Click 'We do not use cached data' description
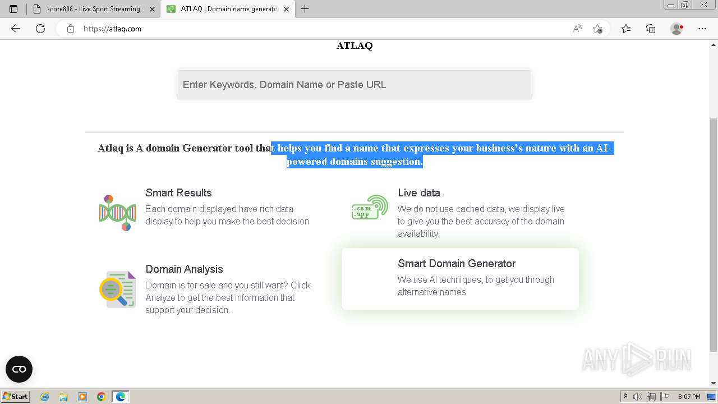 [x=481, y=221]
